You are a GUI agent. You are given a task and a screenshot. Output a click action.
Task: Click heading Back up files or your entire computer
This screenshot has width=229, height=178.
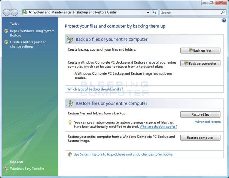point(111,39)
